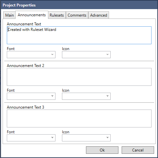Open Icon dropdown for Announcement Text 3
158x158 pixels.
(x=86, y=138)
